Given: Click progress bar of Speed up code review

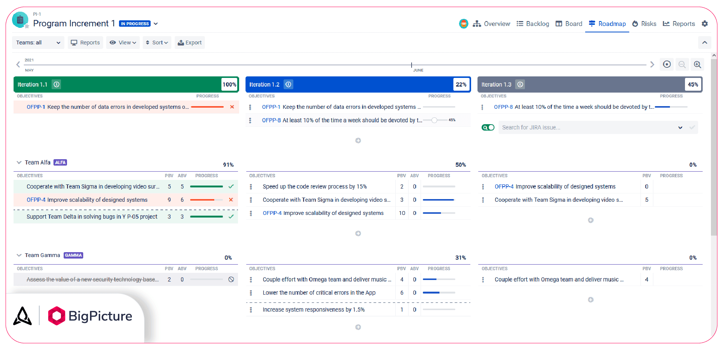Looking at the screenshot, I should (439, 187).
